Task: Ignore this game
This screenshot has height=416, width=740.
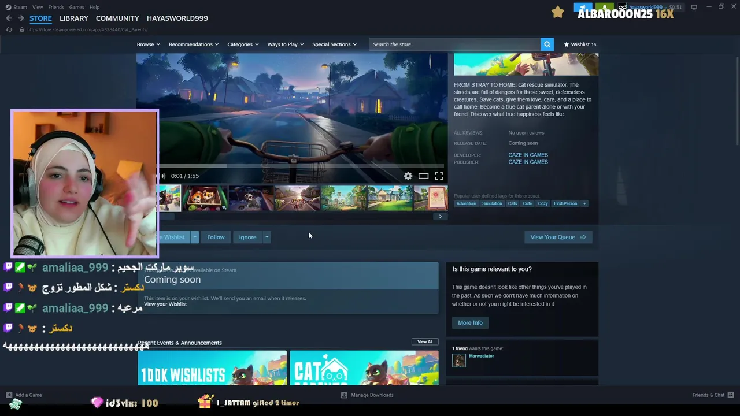Action: click(247, 237)
